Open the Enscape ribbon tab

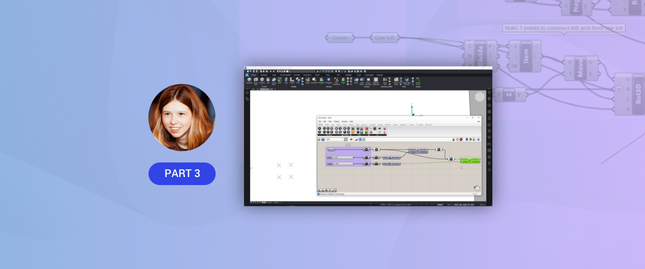tap(379, 75)
